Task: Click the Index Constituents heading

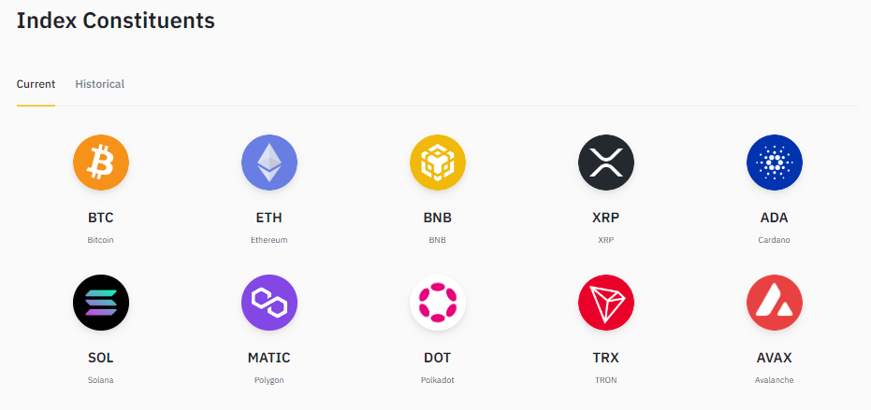Action: 116,21
